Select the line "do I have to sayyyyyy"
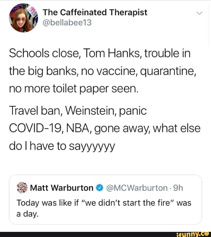This screenshot has height=237, width=211. (62, 146)
